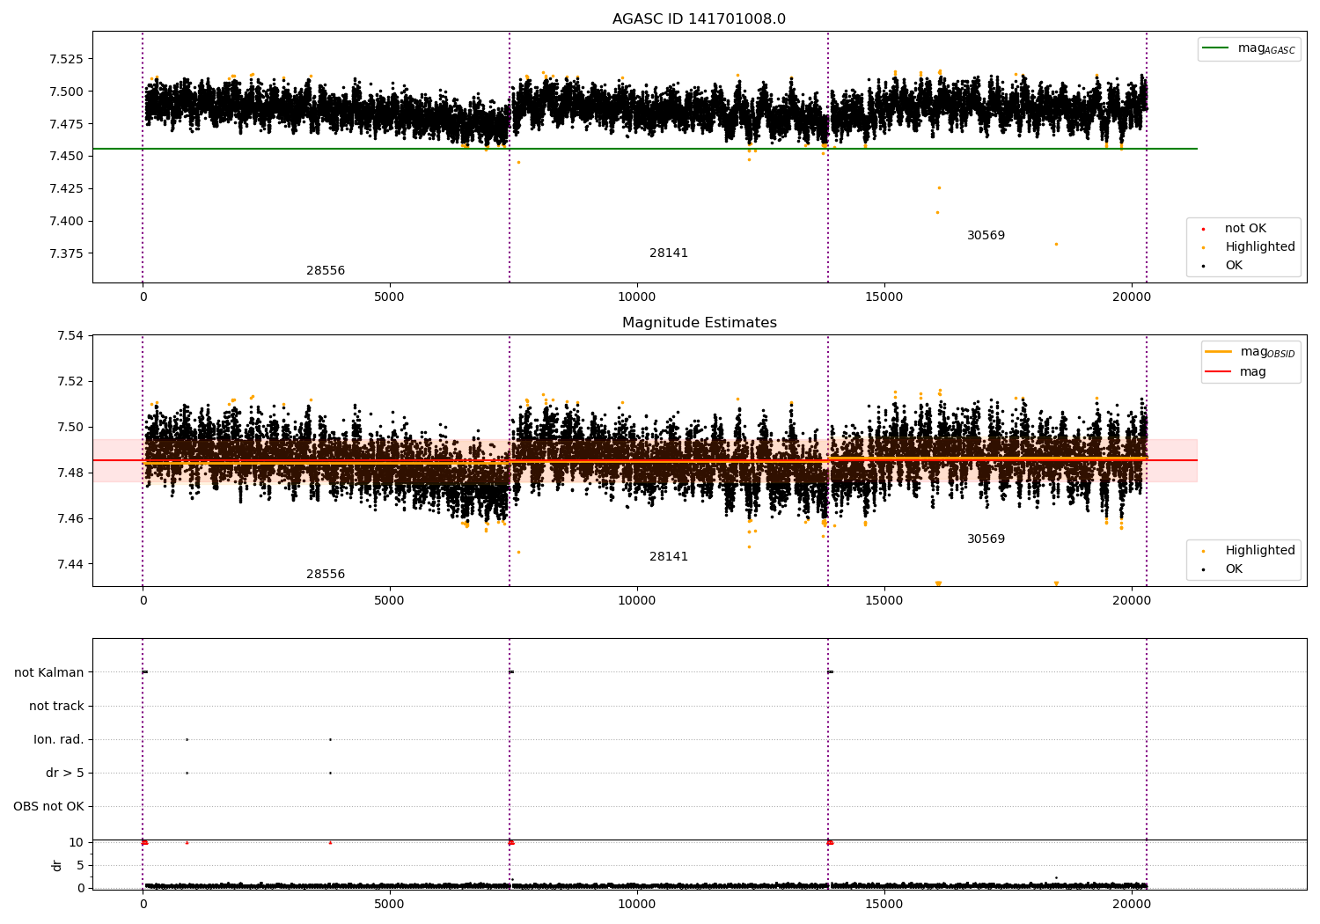Screen dimensions: 1320x924
Task: Click the 5000 x-axis tick under the top plot
Action: pos(389,297)
